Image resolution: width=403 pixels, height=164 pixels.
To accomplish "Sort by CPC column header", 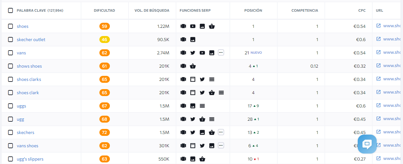I will (362, 10).
